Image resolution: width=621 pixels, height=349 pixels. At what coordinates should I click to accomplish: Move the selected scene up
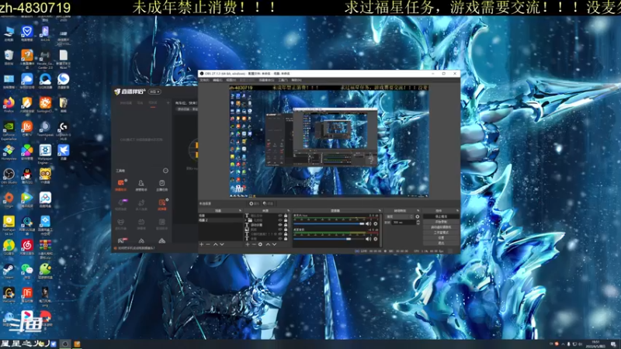pos(216,244)
